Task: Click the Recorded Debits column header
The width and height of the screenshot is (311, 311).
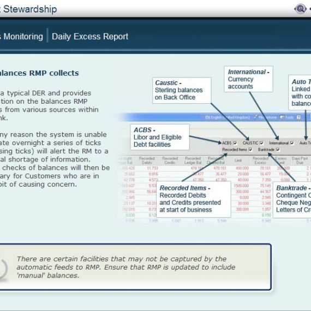Action: (147, 160)
